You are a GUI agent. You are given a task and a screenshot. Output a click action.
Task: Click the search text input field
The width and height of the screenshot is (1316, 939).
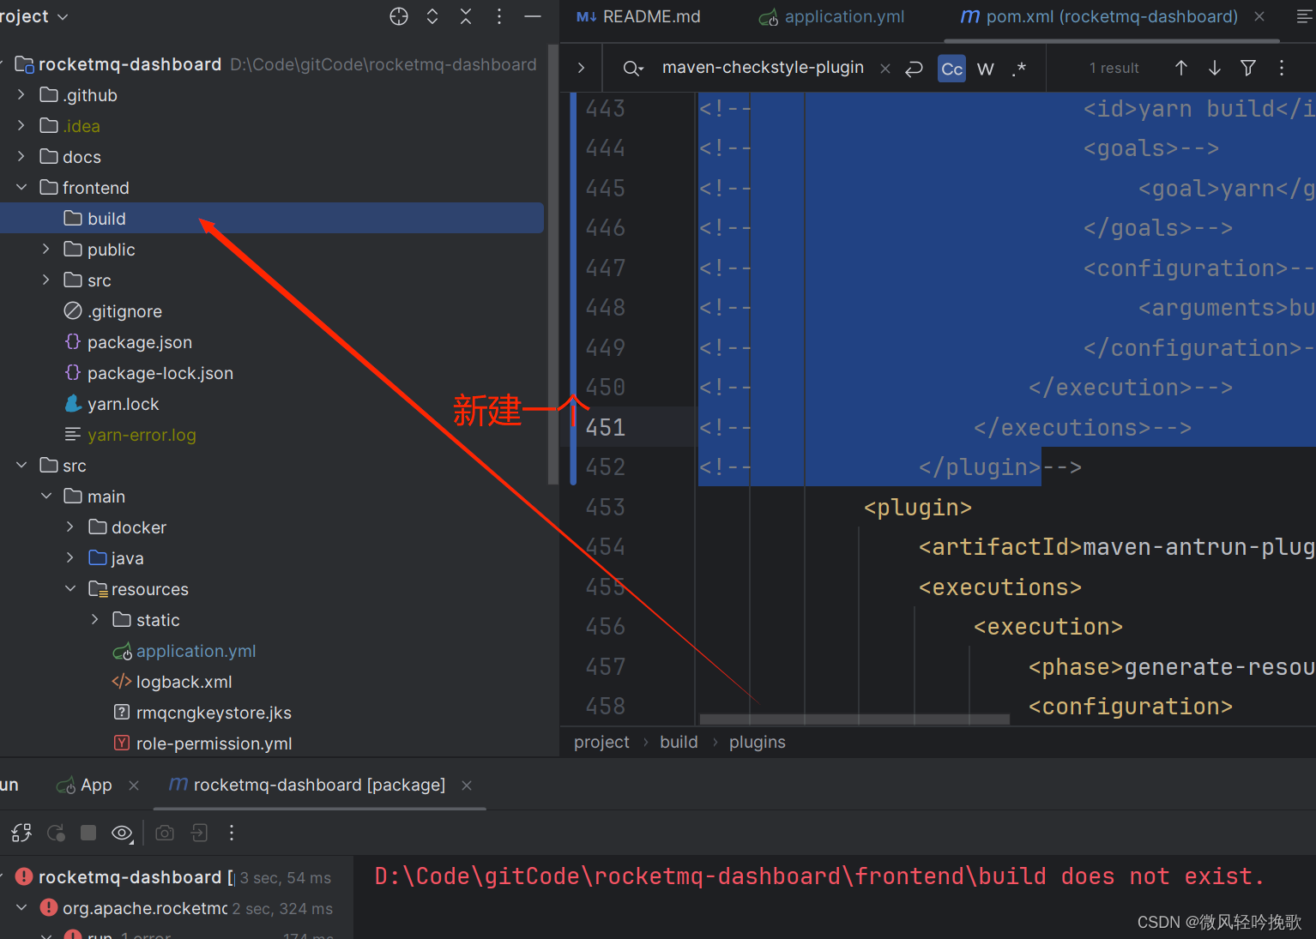tap(764, 68)
